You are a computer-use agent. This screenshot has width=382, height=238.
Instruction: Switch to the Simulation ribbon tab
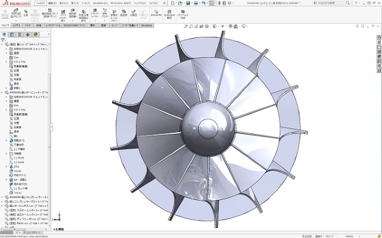pos(146,25)
